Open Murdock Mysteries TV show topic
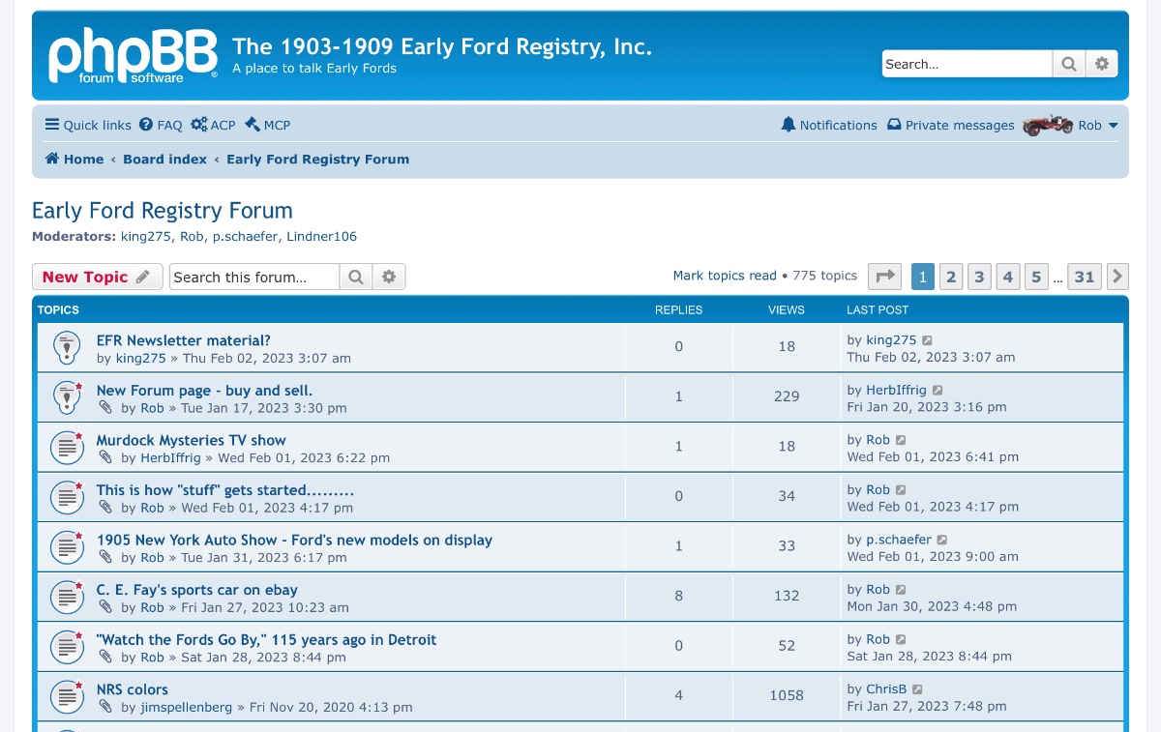Image resolution: width=1161 pixels, height=732 pixels. point(191,440)
